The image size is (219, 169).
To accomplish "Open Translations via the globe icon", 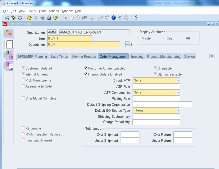I will point(113,18).
